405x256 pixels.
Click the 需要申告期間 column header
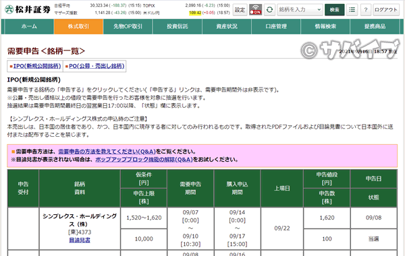pos(190,188)
